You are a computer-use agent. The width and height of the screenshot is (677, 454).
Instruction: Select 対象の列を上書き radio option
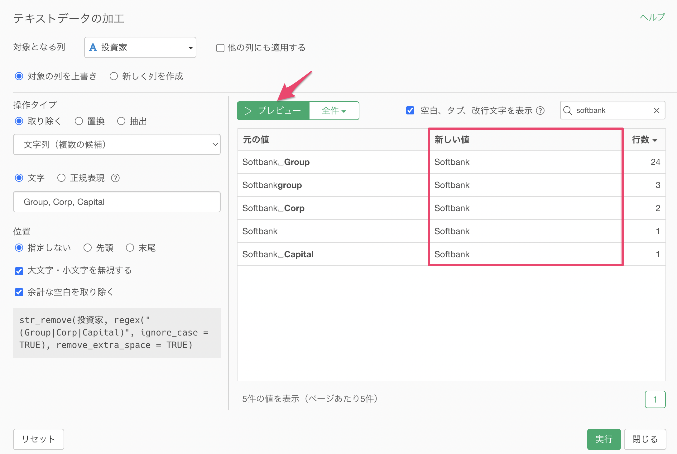[19, 76]
